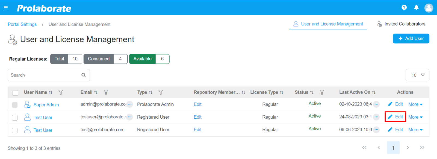Edit repository membership for test@prolaborate.com row
The width and height of the screenshot is (437, 159).
coord(197,130)
